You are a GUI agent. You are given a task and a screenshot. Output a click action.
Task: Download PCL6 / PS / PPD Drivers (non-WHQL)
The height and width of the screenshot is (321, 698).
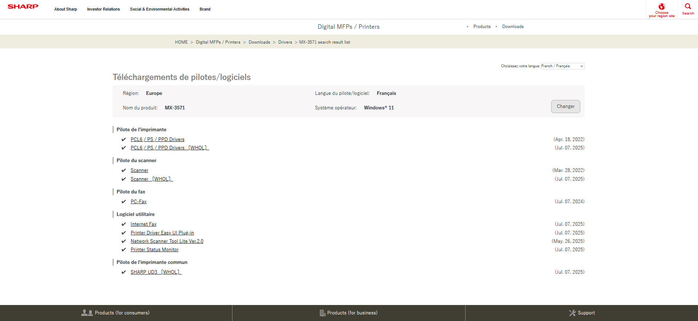(157, 139)
